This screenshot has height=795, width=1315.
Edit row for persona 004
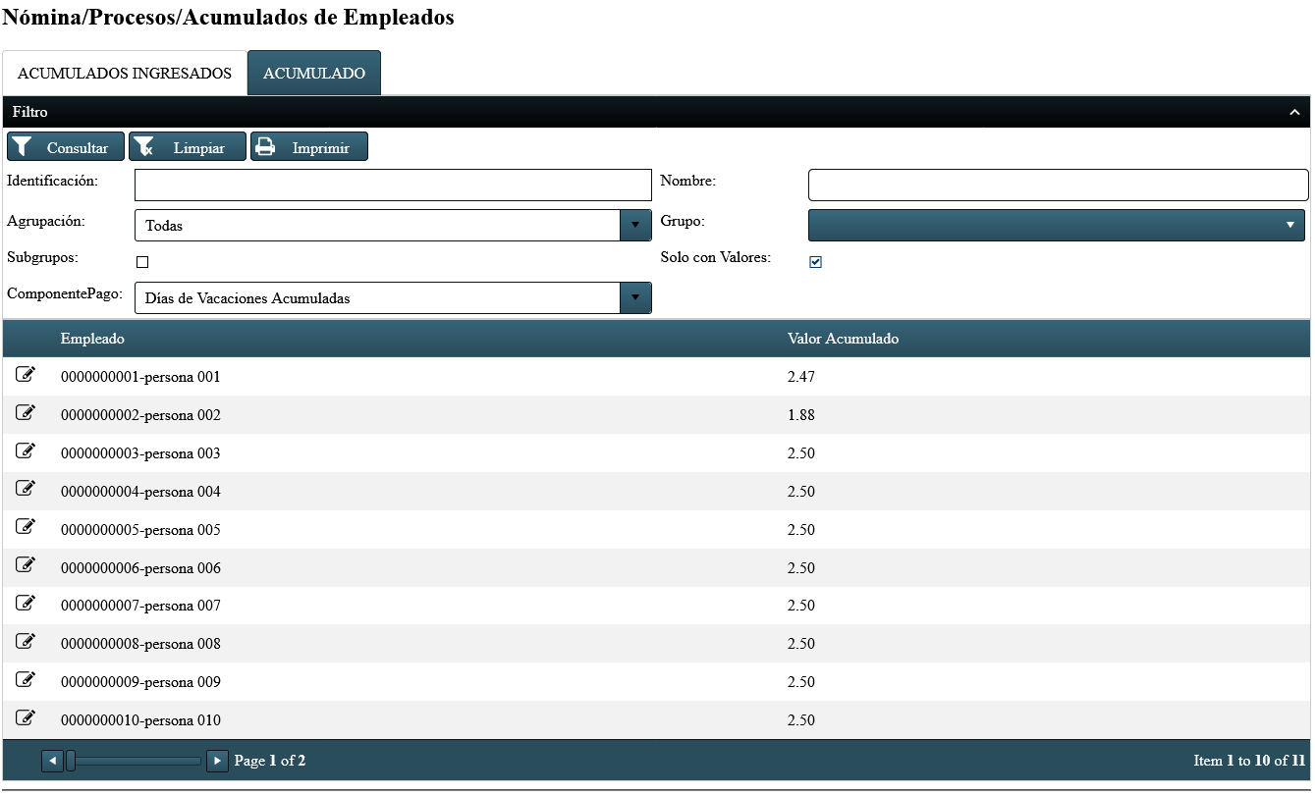[26, 490]
